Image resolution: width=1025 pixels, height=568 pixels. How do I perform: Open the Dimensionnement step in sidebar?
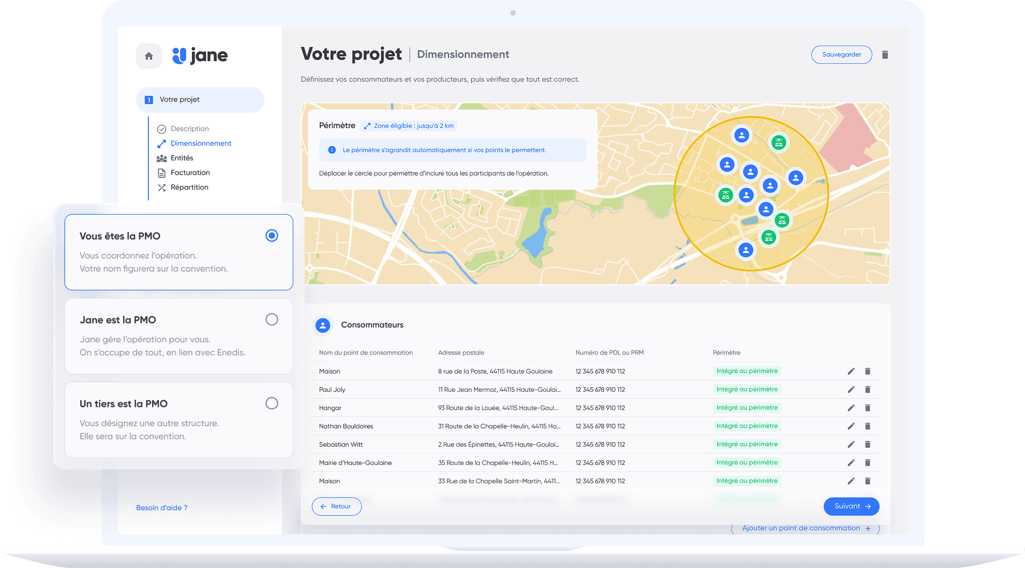click(201, 144)
